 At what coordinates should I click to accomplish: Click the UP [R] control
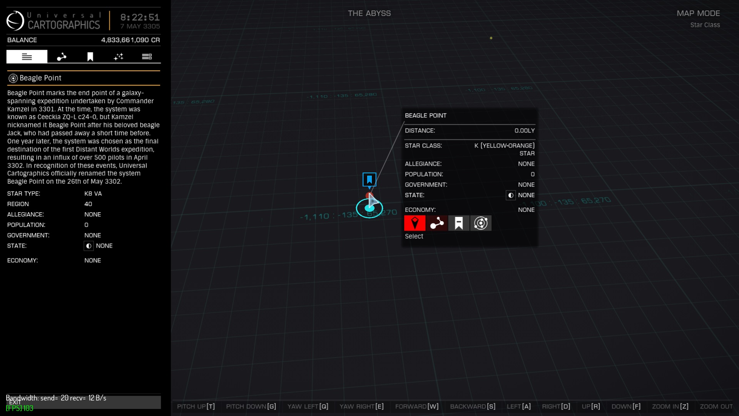pyautogui.click(x=591, y=406)
